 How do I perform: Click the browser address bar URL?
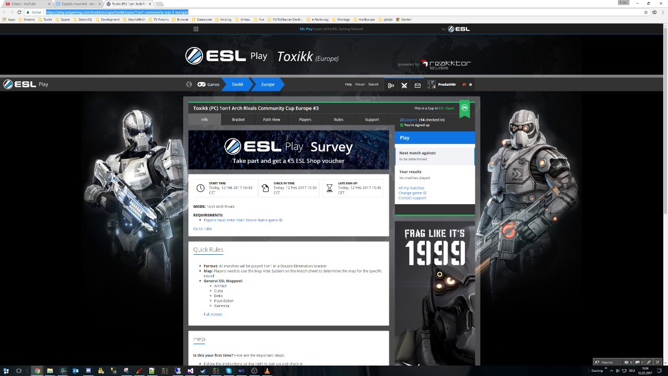click(117, 12)
